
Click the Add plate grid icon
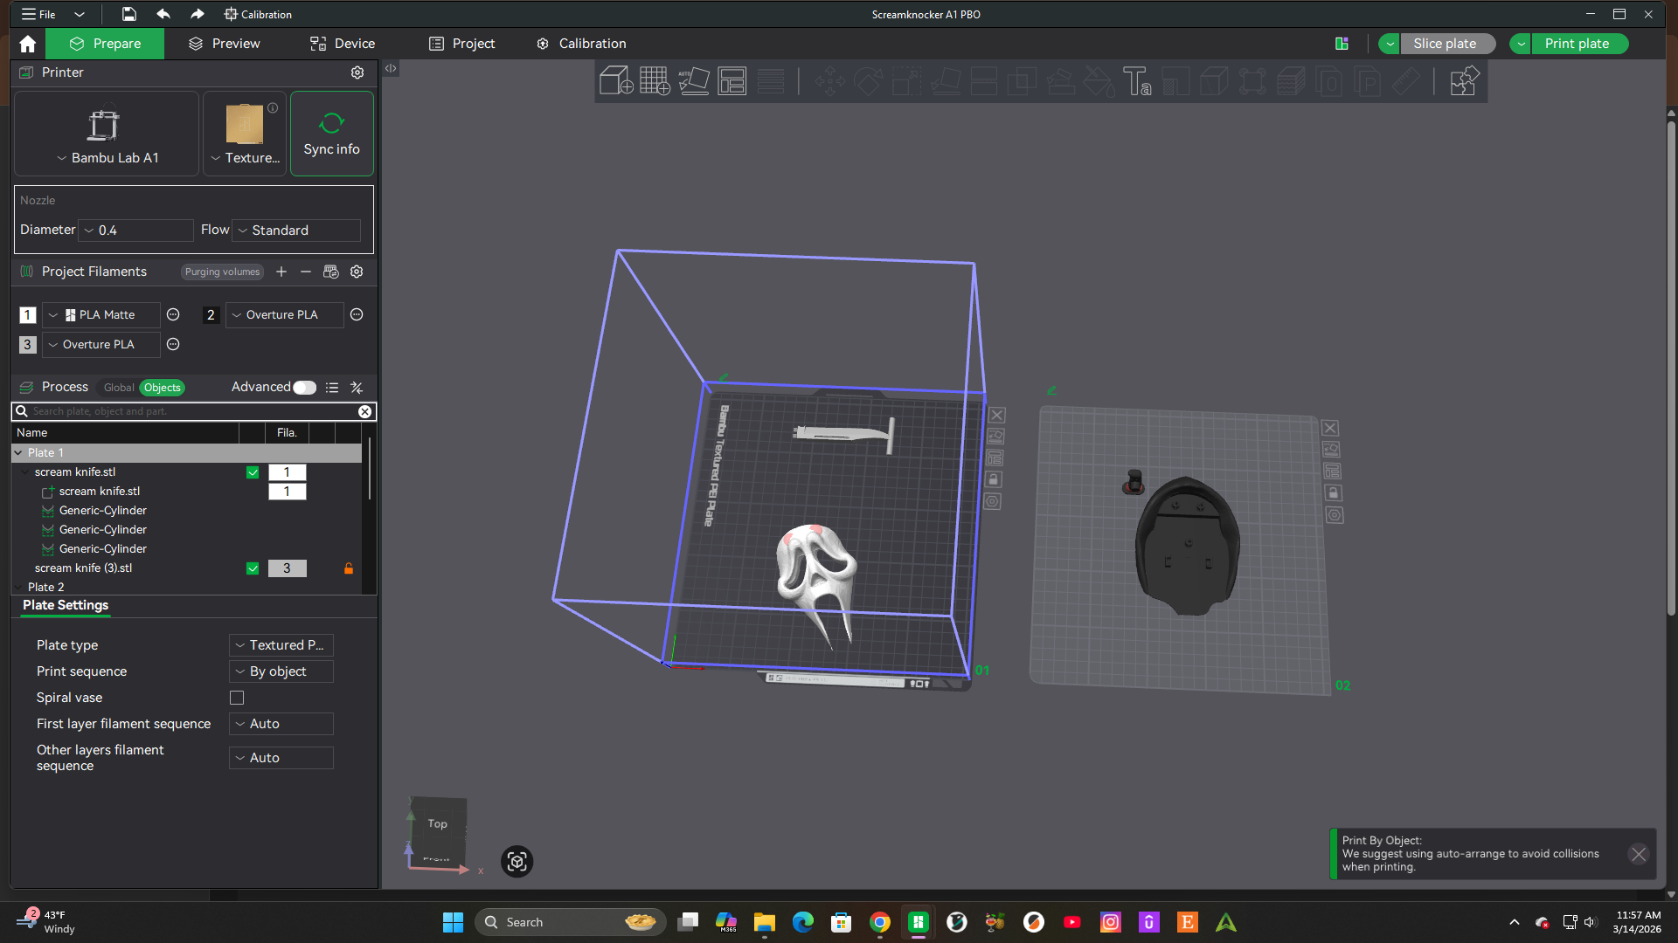point(655,81)
